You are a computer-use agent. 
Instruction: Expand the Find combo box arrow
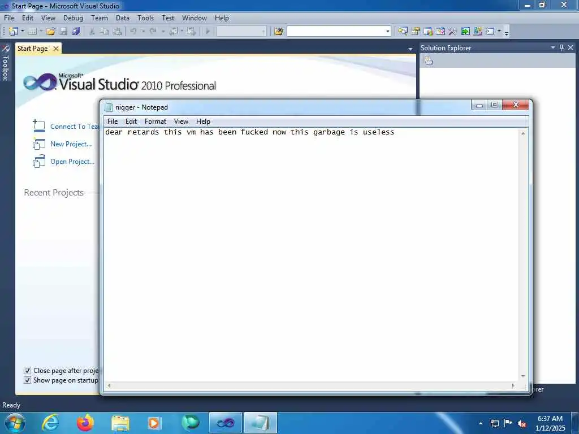tap(388, 32)
